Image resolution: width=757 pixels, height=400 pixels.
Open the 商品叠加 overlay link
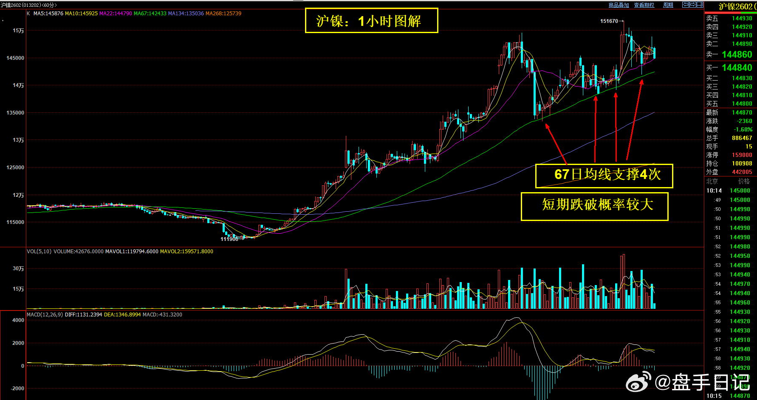point(619,5)
